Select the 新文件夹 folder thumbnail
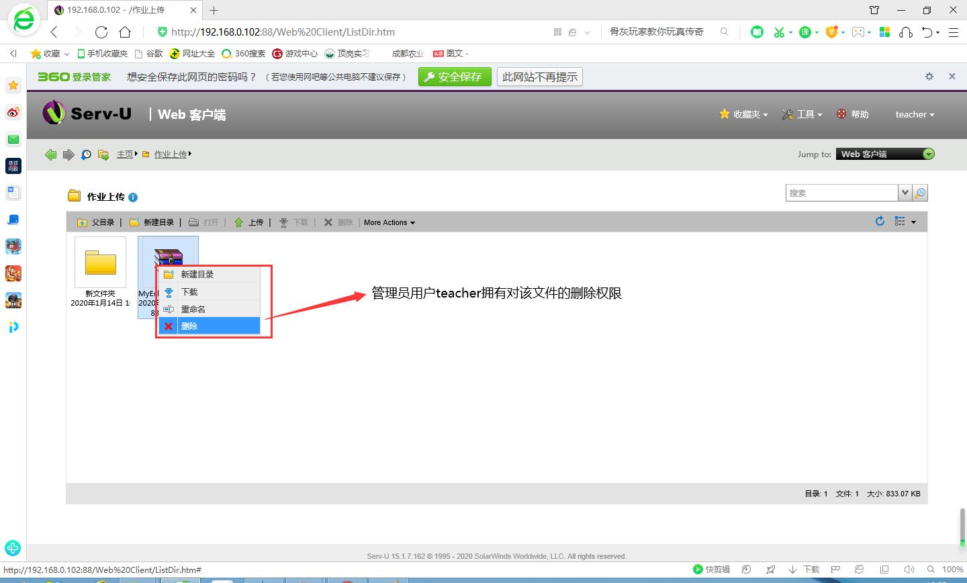 (x=100, y=262)
